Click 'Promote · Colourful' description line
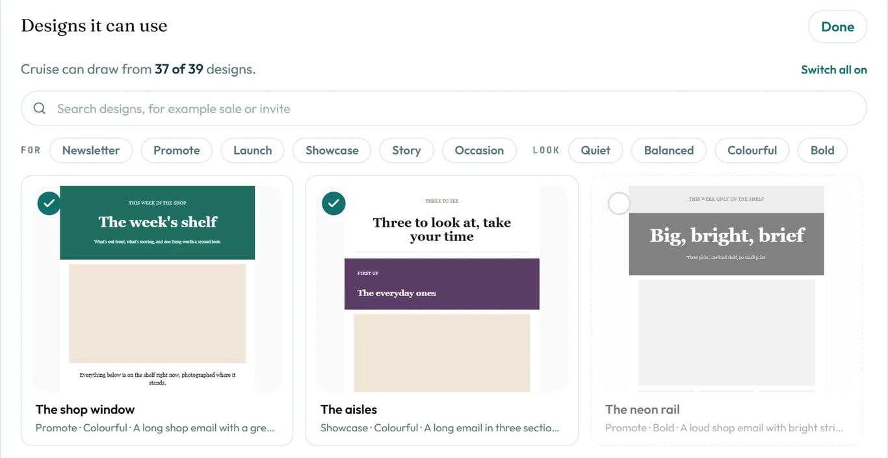The image size is (888, 458). [155, 428]
